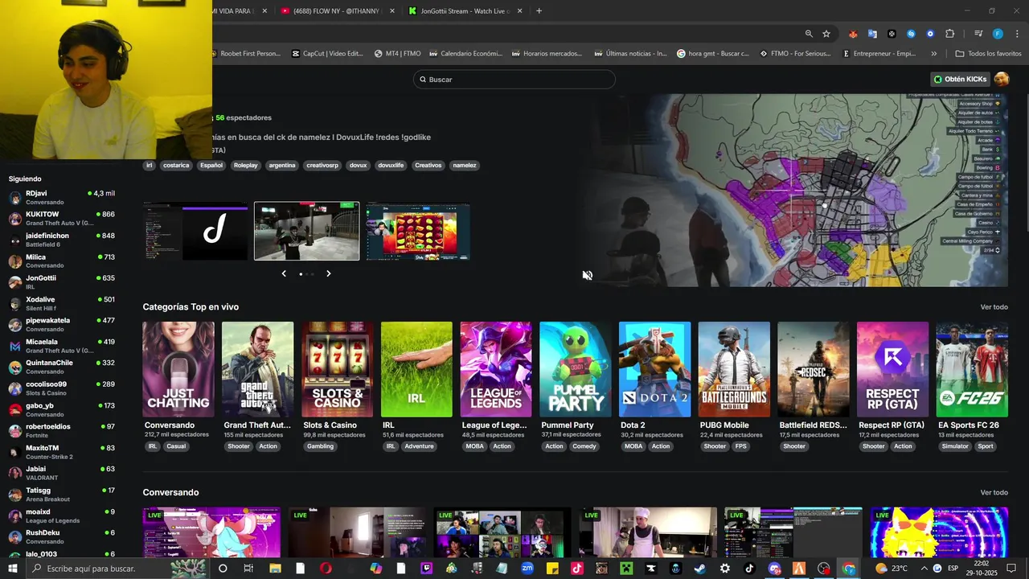Select the GTA roleplay stream thumbnail

pyautogui.click(x=307, y=232)
